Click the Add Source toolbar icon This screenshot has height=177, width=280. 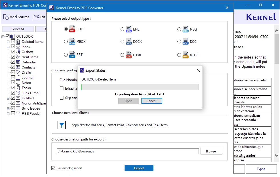coord(6,17)
